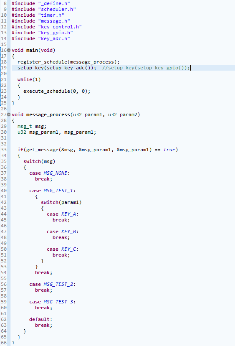Click switch(param1) statement

pos(61,202)
